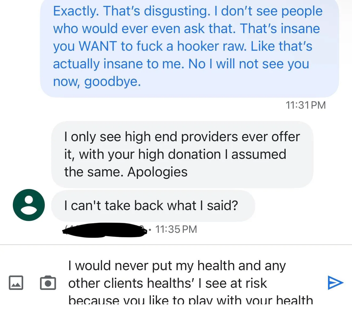Click the capitalized word "WANT"

tap(98, 46)
